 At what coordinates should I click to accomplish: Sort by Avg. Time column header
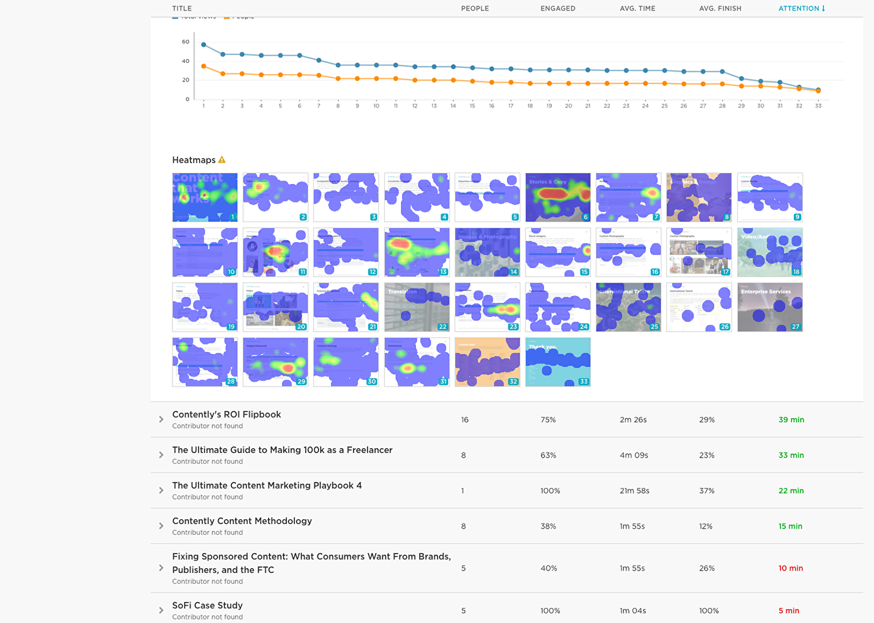click(637, 8)
